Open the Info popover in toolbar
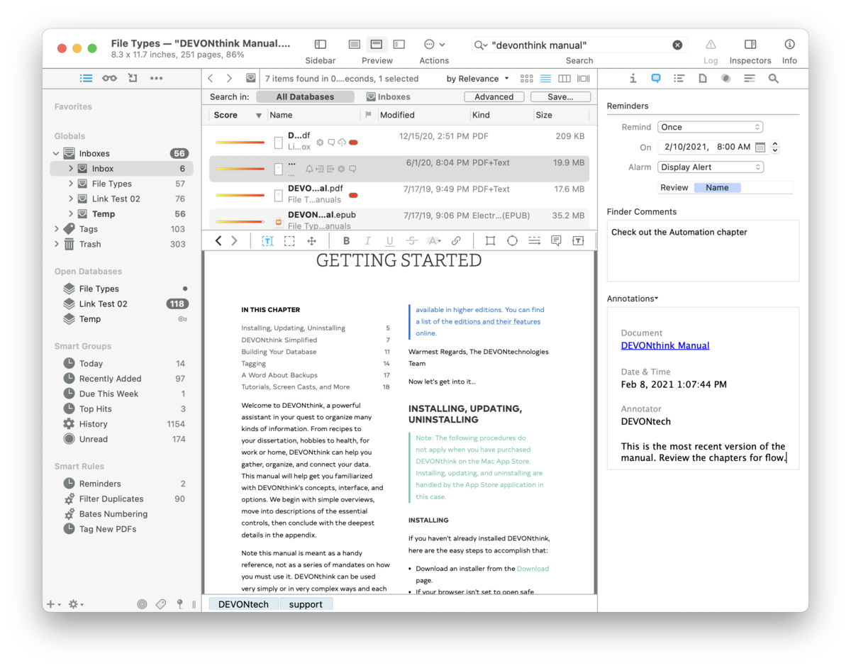Image resolution: width=851 pixels, height=668 pixels. click(789, 45)
